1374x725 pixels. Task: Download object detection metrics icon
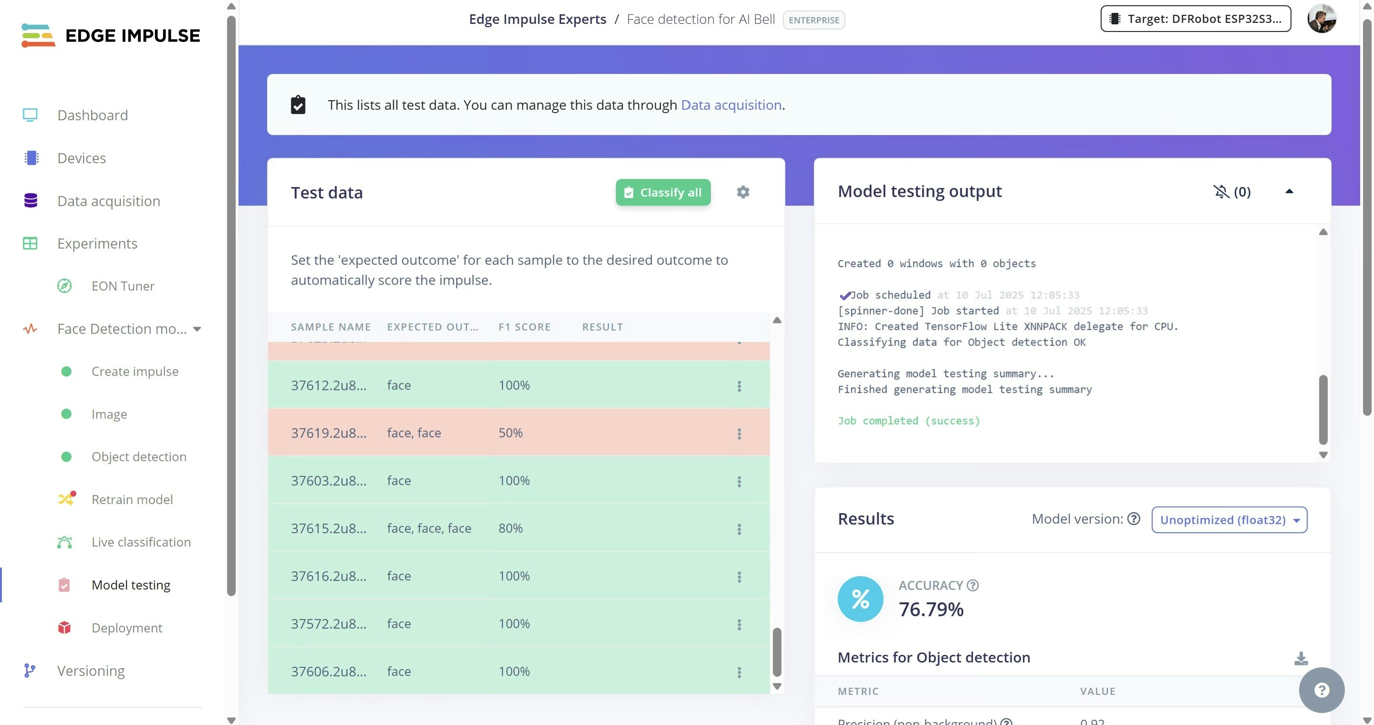pyautogui.click(x=1301, y=658)
